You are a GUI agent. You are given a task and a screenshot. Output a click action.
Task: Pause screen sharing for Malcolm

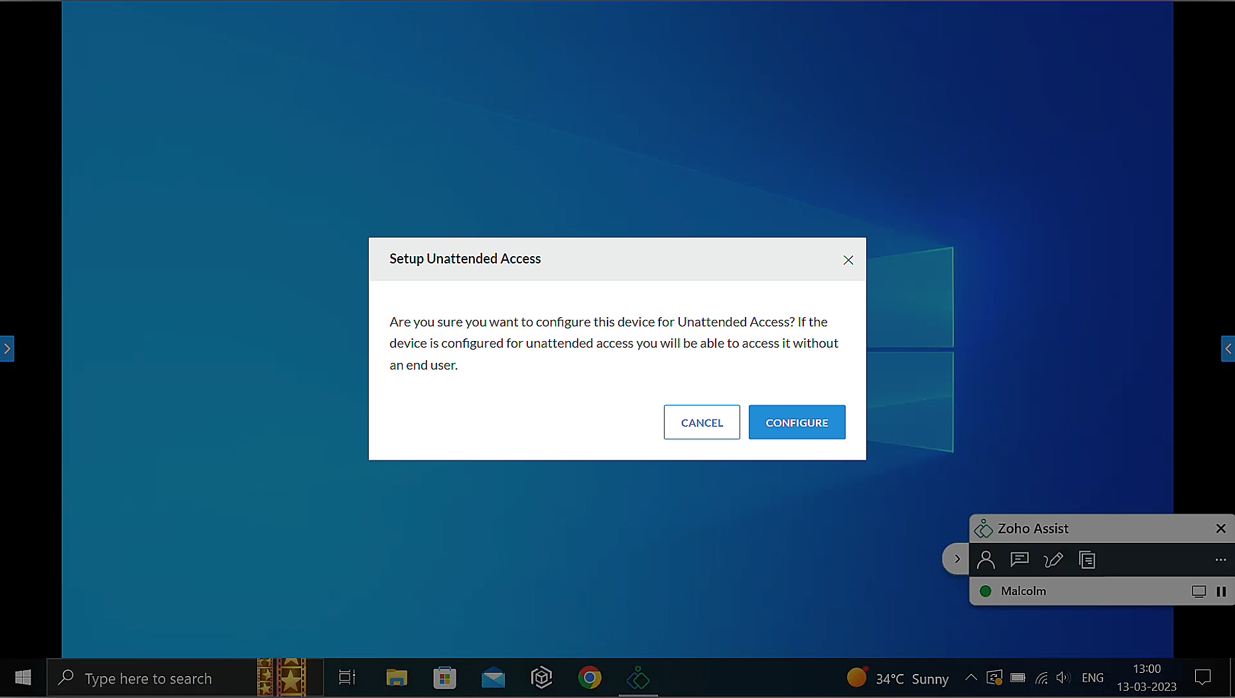[x=1221, y=591]
